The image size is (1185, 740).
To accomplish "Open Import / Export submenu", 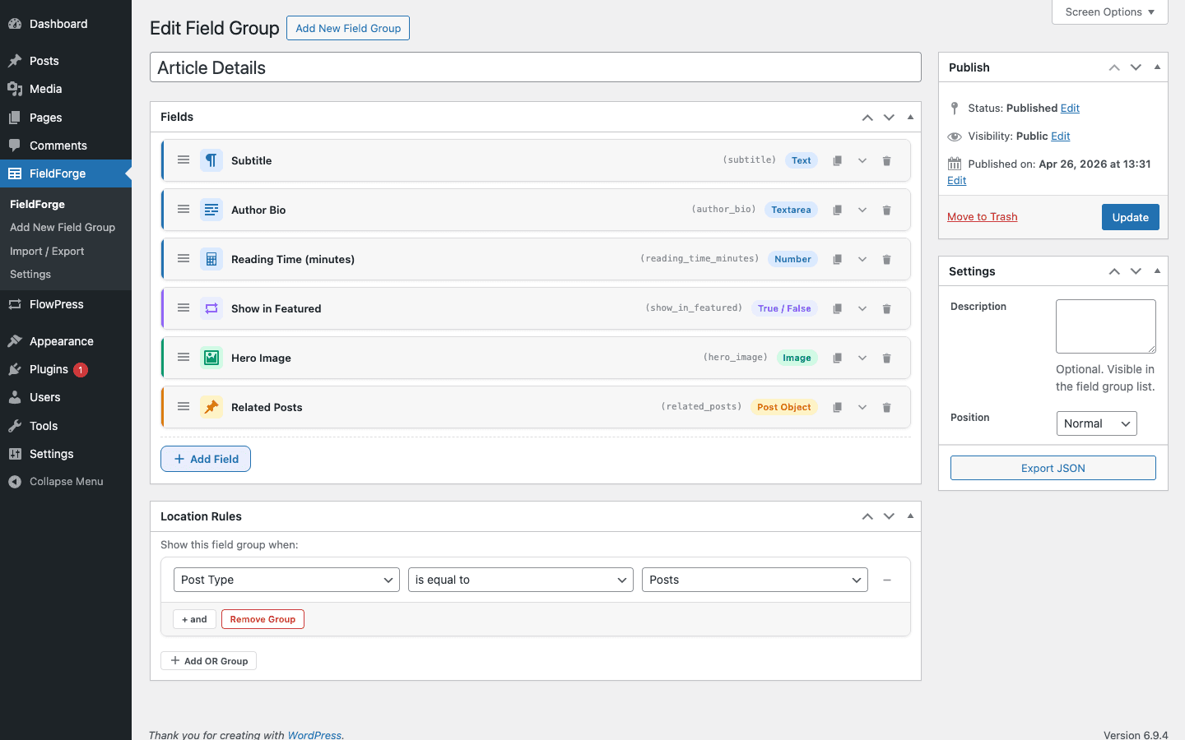I will pos(47,251).
